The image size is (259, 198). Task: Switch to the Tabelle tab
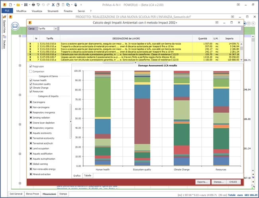click(x=88, y=176)
